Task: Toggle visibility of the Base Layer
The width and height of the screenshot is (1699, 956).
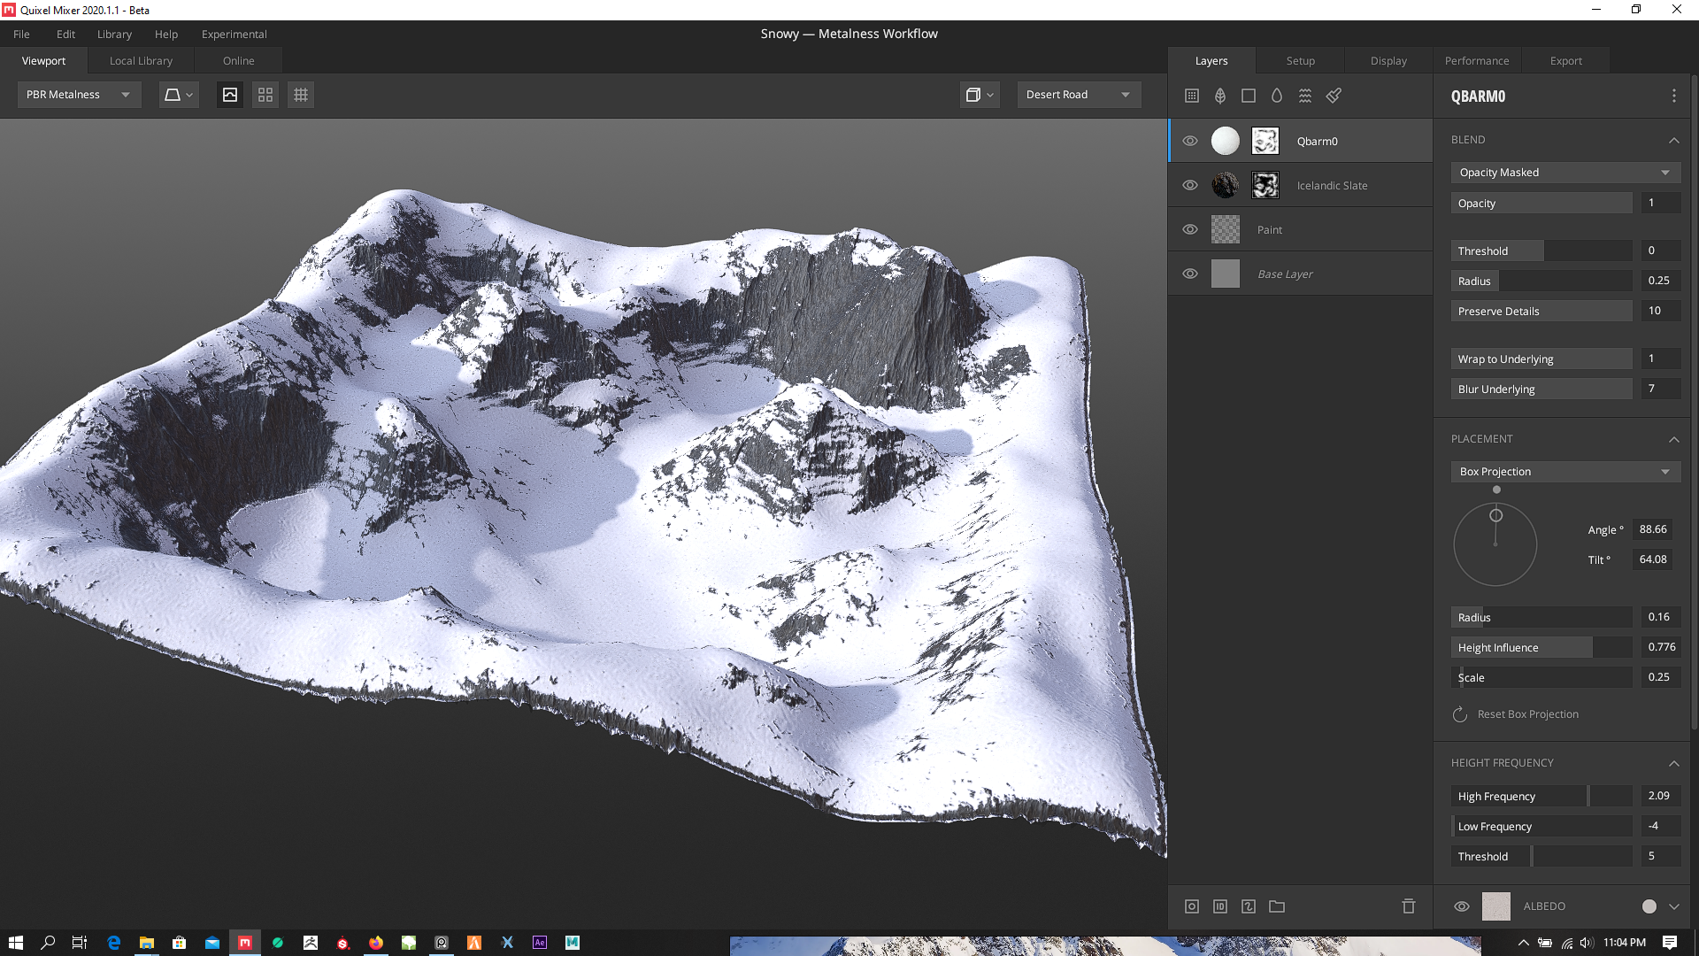Action: pos(1190,274)
